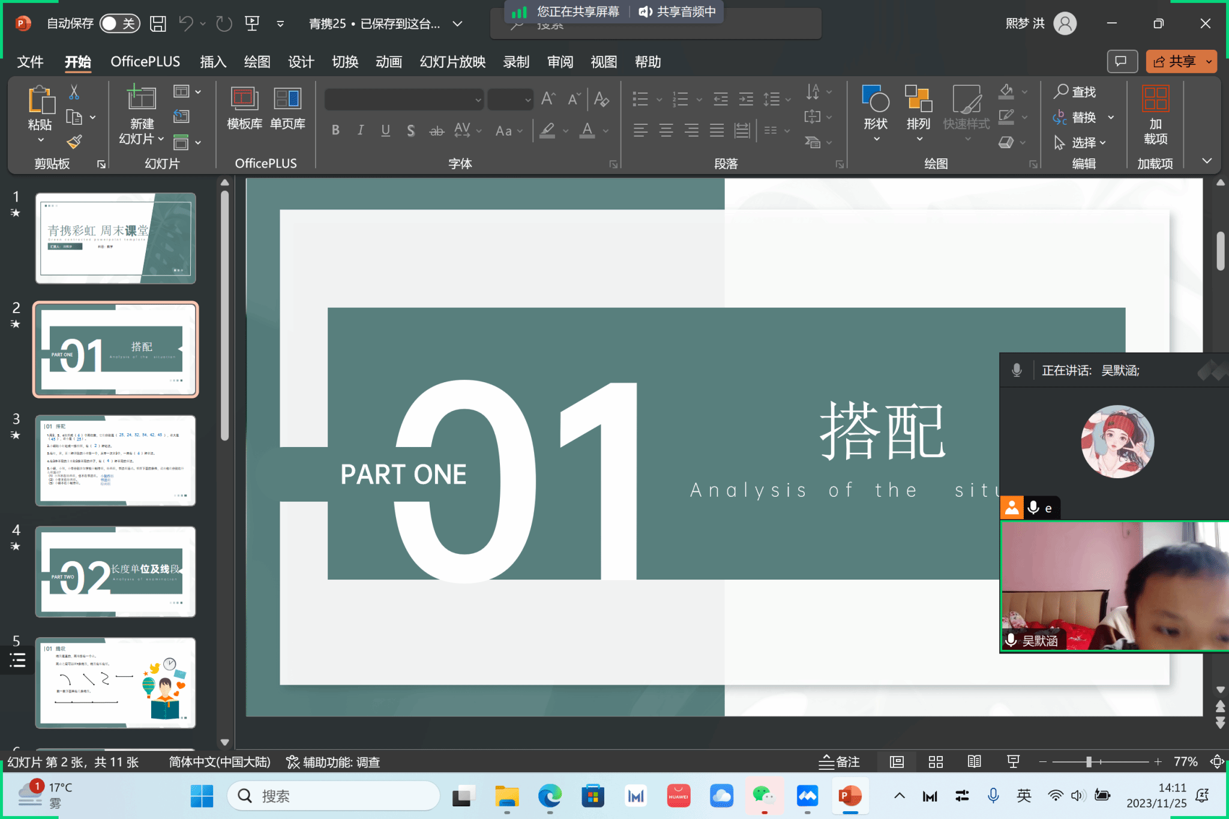Open the 模板库 template library
Viewport: 1229px width, 819px height.
[244, 108]
